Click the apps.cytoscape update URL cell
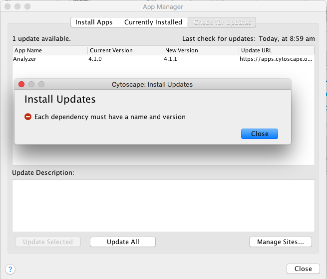This screenshot has height=279, width=327. click(276, 59)
